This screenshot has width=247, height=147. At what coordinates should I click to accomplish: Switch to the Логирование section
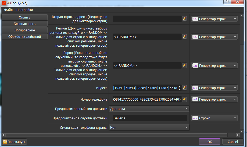coord(24,30)
